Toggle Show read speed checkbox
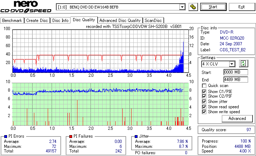The height and width of the screenshot is (156, 256). [x=204, y=107]
